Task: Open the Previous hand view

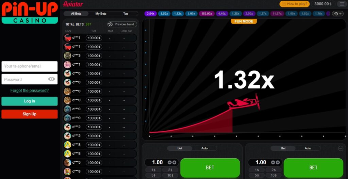Action: point(122,24)
